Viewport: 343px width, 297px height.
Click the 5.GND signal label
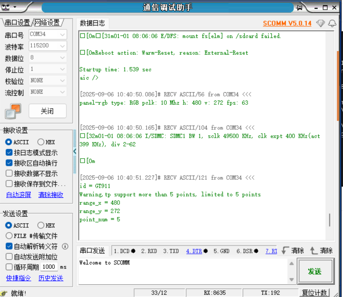pyautogui.click(x=221, y=251)
